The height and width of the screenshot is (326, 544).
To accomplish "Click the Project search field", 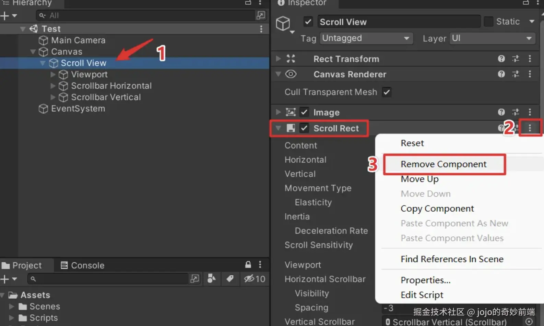I will click(x=108, y=279).
